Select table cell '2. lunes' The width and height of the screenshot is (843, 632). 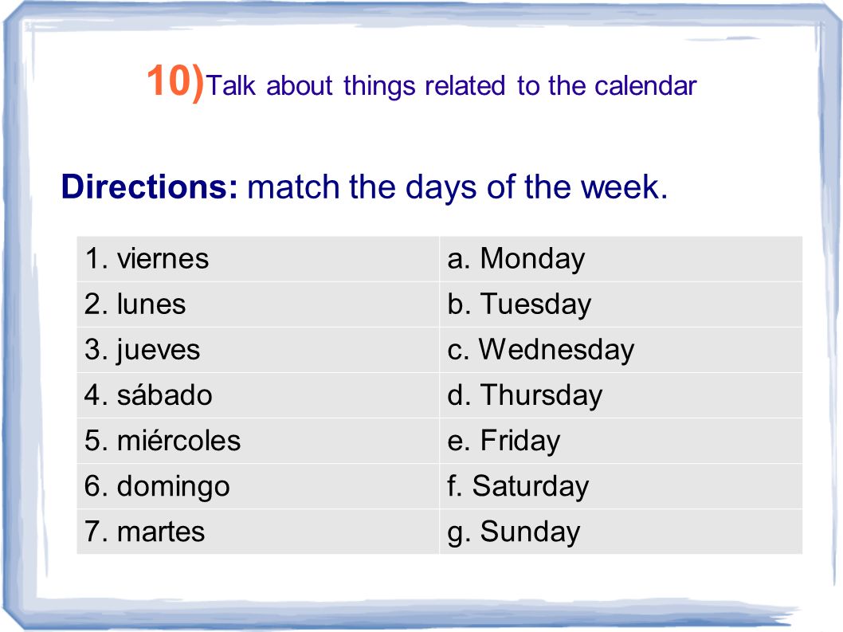click(258, 304)
